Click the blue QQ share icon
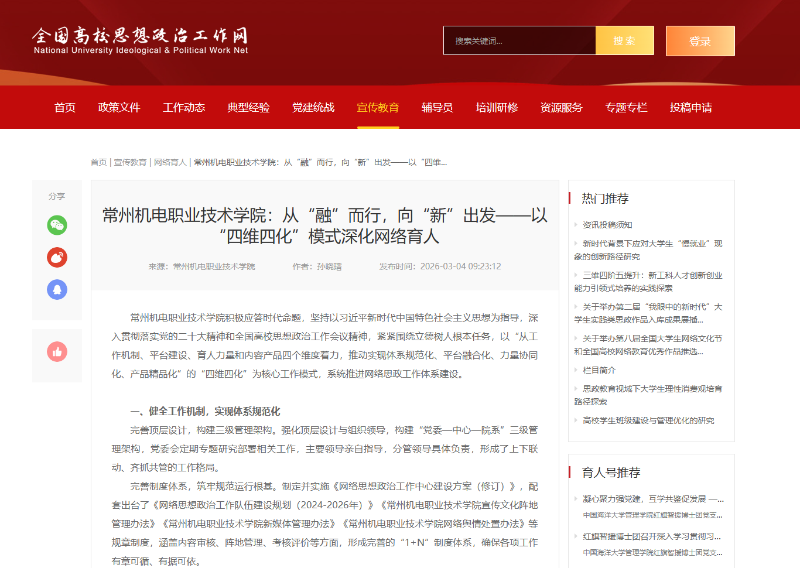 pos(57,289)
